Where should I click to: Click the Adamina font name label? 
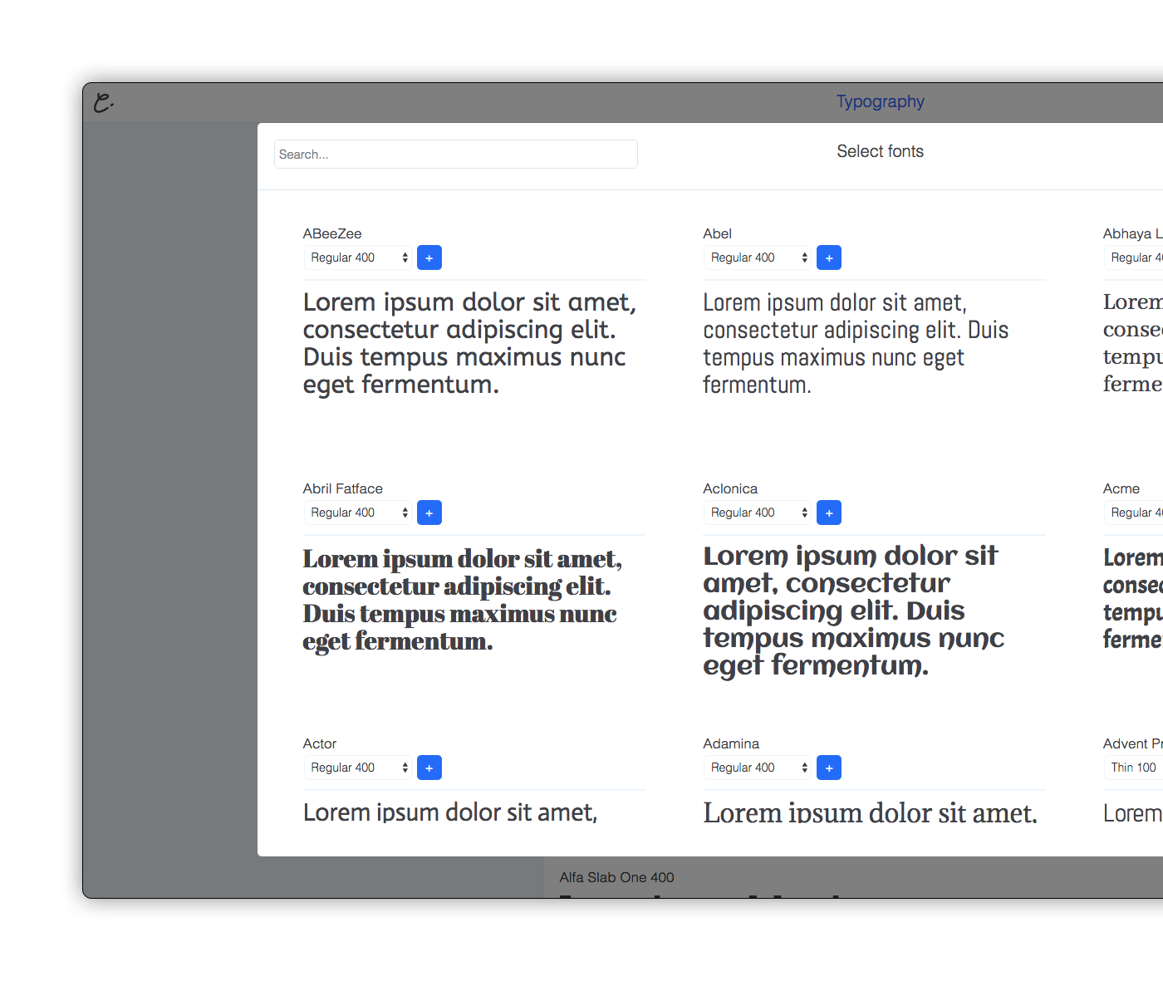tap(731, 743)
